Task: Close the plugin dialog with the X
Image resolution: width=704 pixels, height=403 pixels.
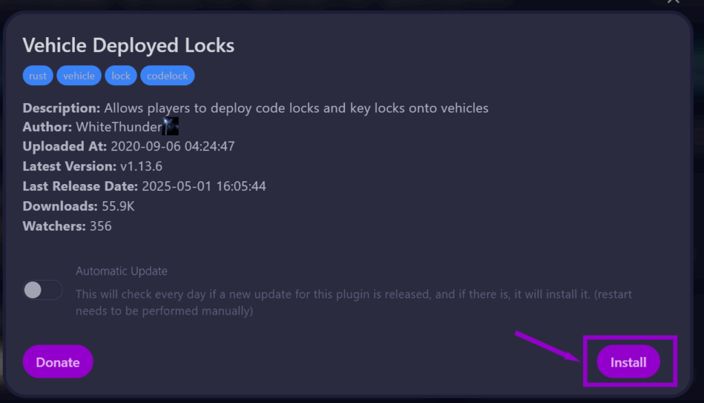Action: click(673, 2)
